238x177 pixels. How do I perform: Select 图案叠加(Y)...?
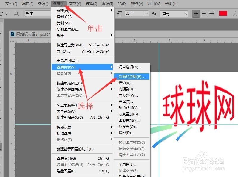click(132, 120)
